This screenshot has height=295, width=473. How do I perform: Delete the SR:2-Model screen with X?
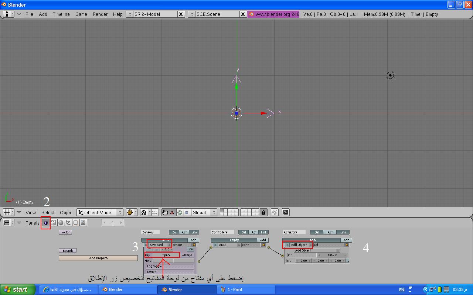[x=181, y=14]
